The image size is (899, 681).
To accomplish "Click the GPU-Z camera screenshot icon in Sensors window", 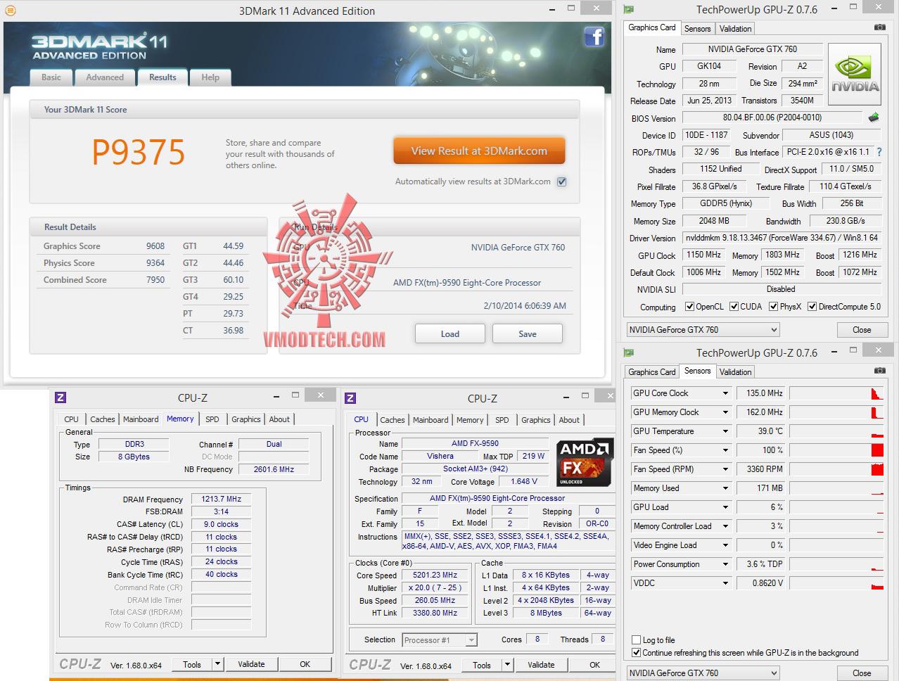I will click(879, 370).
